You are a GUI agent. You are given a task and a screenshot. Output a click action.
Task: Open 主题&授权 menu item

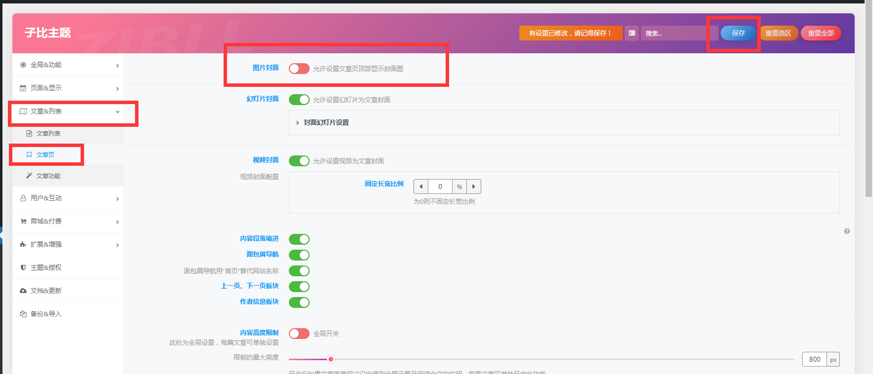click(x=68, y=267)
